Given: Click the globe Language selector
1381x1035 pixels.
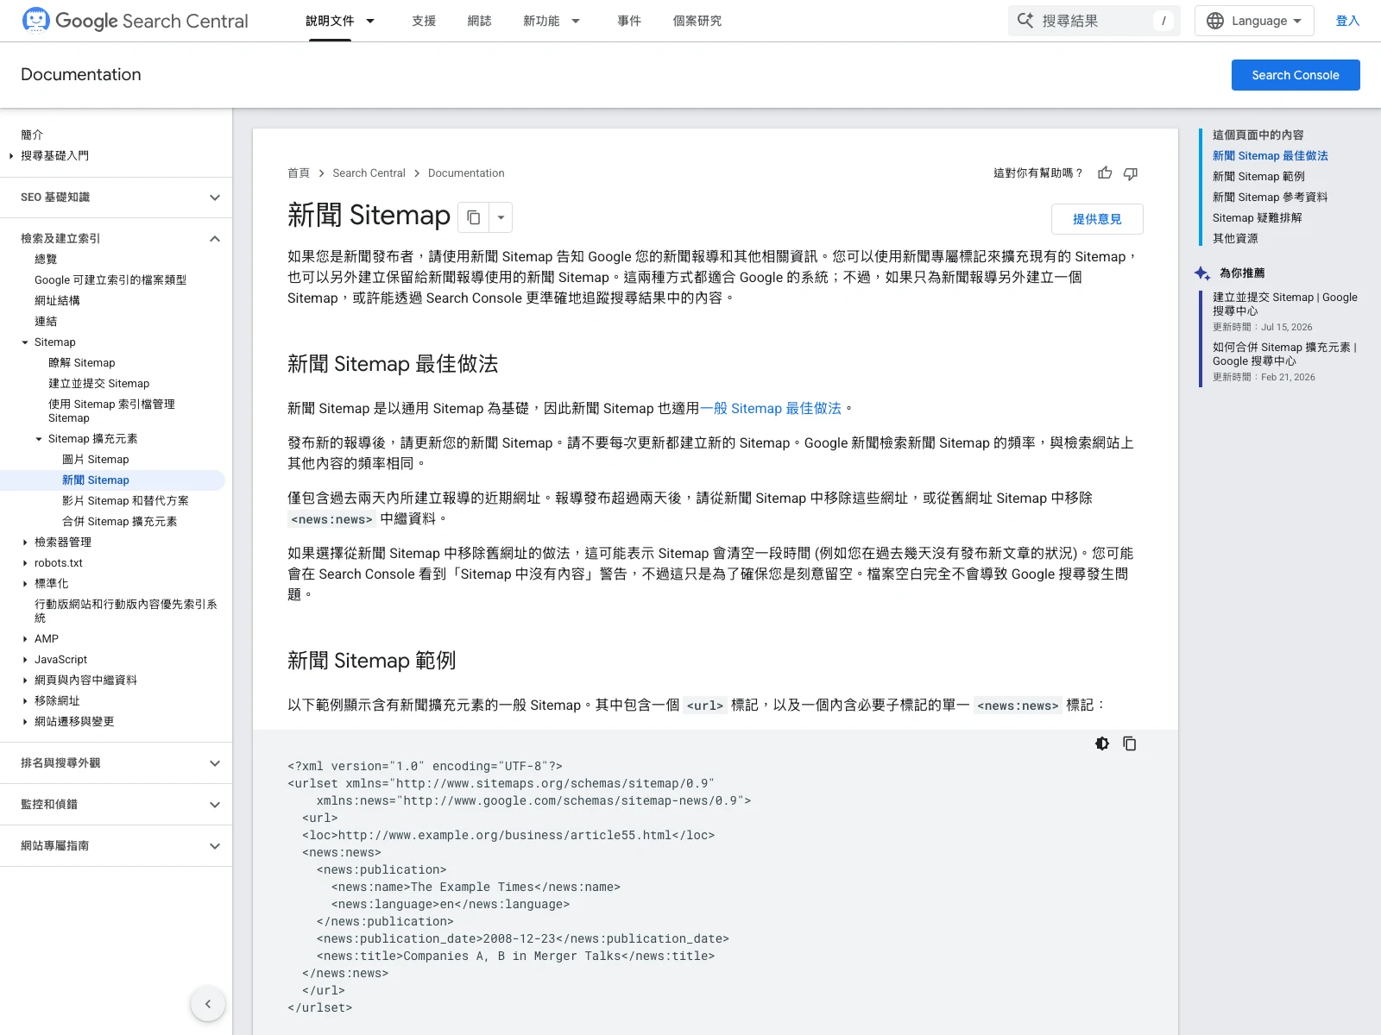Looking at the screenshot, I should (x=1254, y=21).
